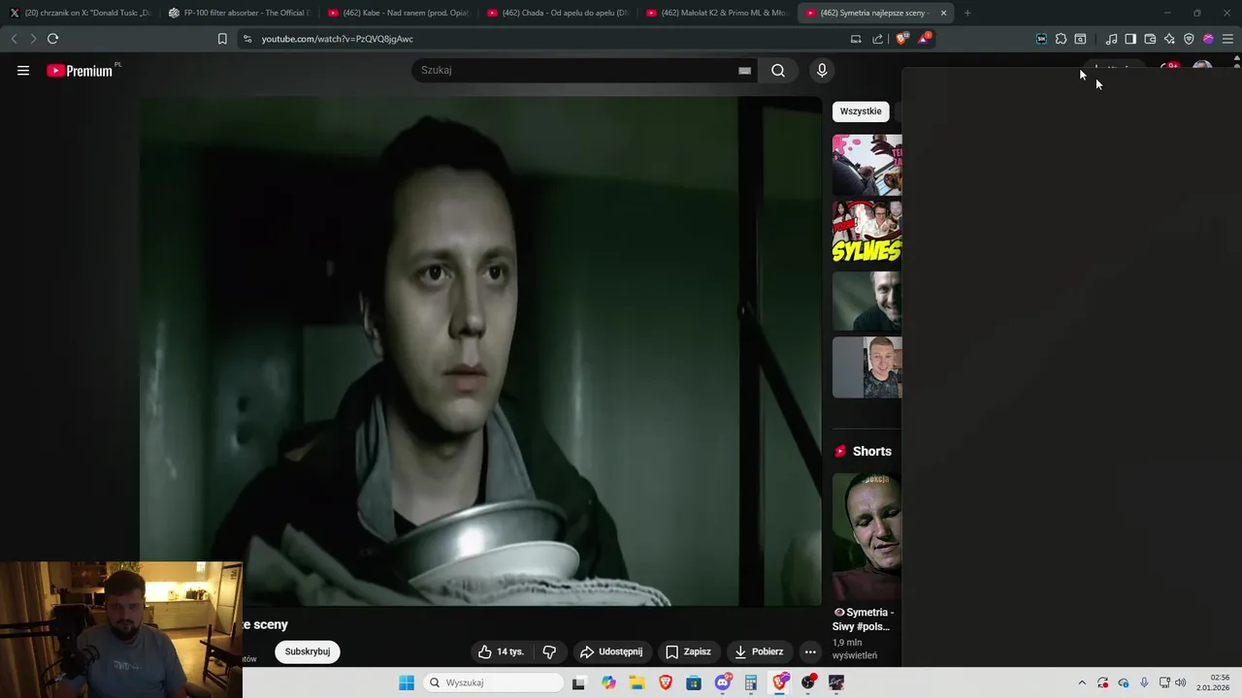Screen dimensions: 1242x698
Task: Close the Symetria najlepsze sceny tab
Action: (x=943, y=13)
